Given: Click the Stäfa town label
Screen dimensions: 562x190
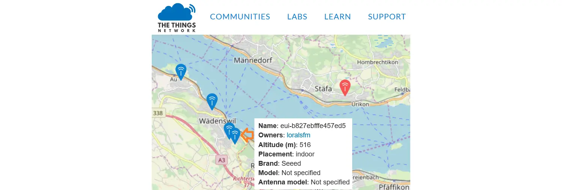Looking at the screenshot, I should (x=323, y=89).
